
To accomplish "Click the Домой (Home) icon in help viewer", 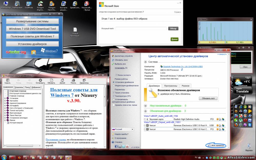I will pos(62,81).
